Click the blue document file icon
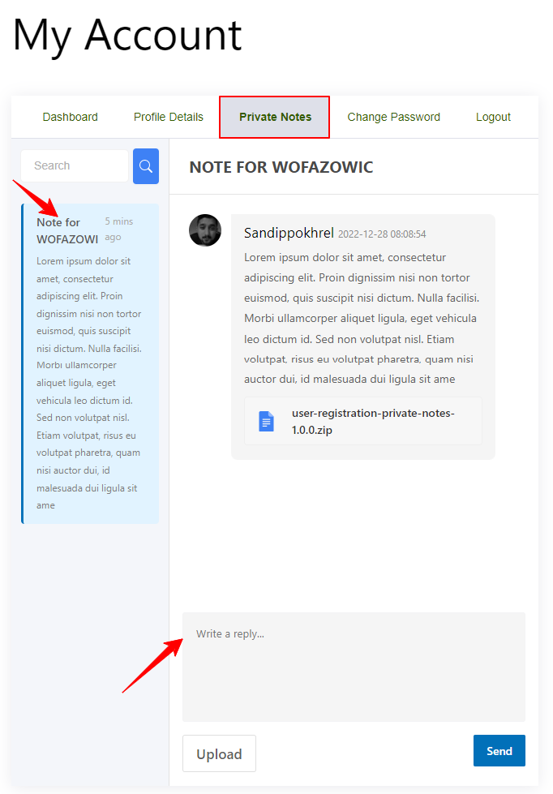This screenshot has height=794, width=553. tap(267, 421)
